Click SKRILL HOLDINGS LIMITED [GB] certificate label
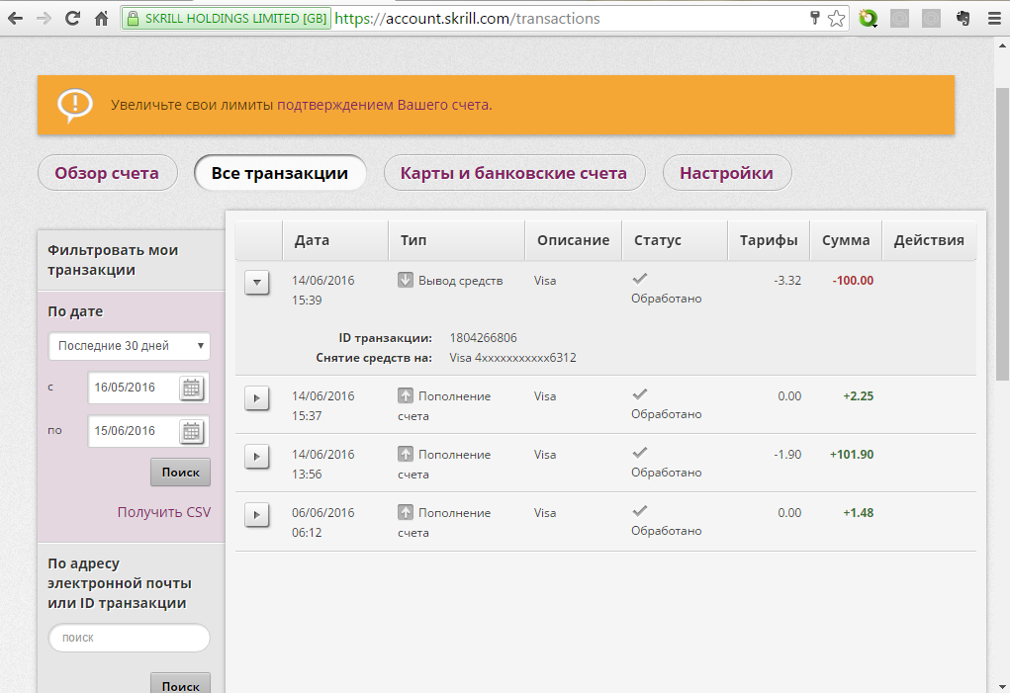Viewport: 1010px width, 693px height. pyautogui.click(x=235, y=19)
